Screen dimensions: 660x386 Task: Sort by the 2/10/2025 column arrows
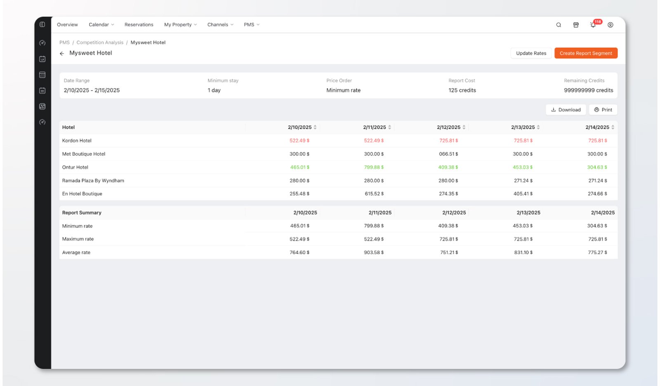tap(315, 127)
